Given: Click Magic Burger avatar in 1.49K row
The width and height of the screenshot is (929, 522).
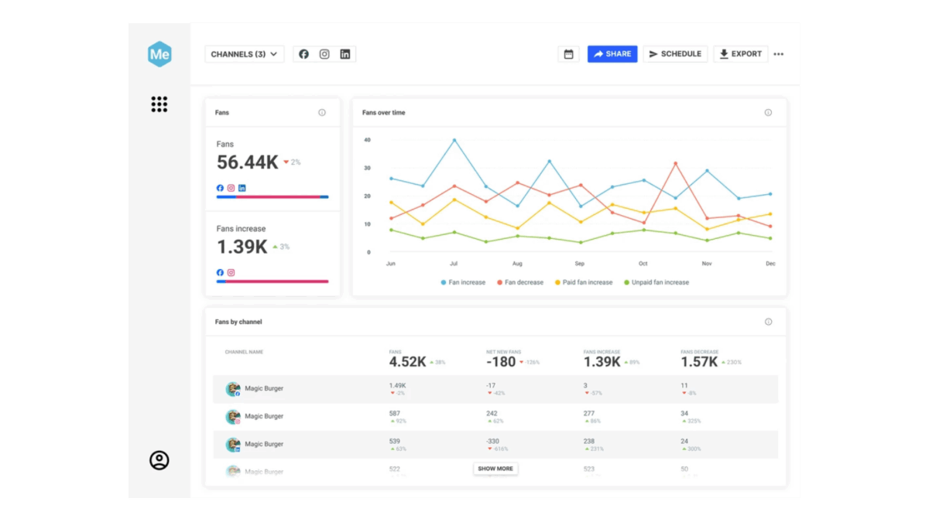Looking at the screenshot, I should (x=232, y=388).
